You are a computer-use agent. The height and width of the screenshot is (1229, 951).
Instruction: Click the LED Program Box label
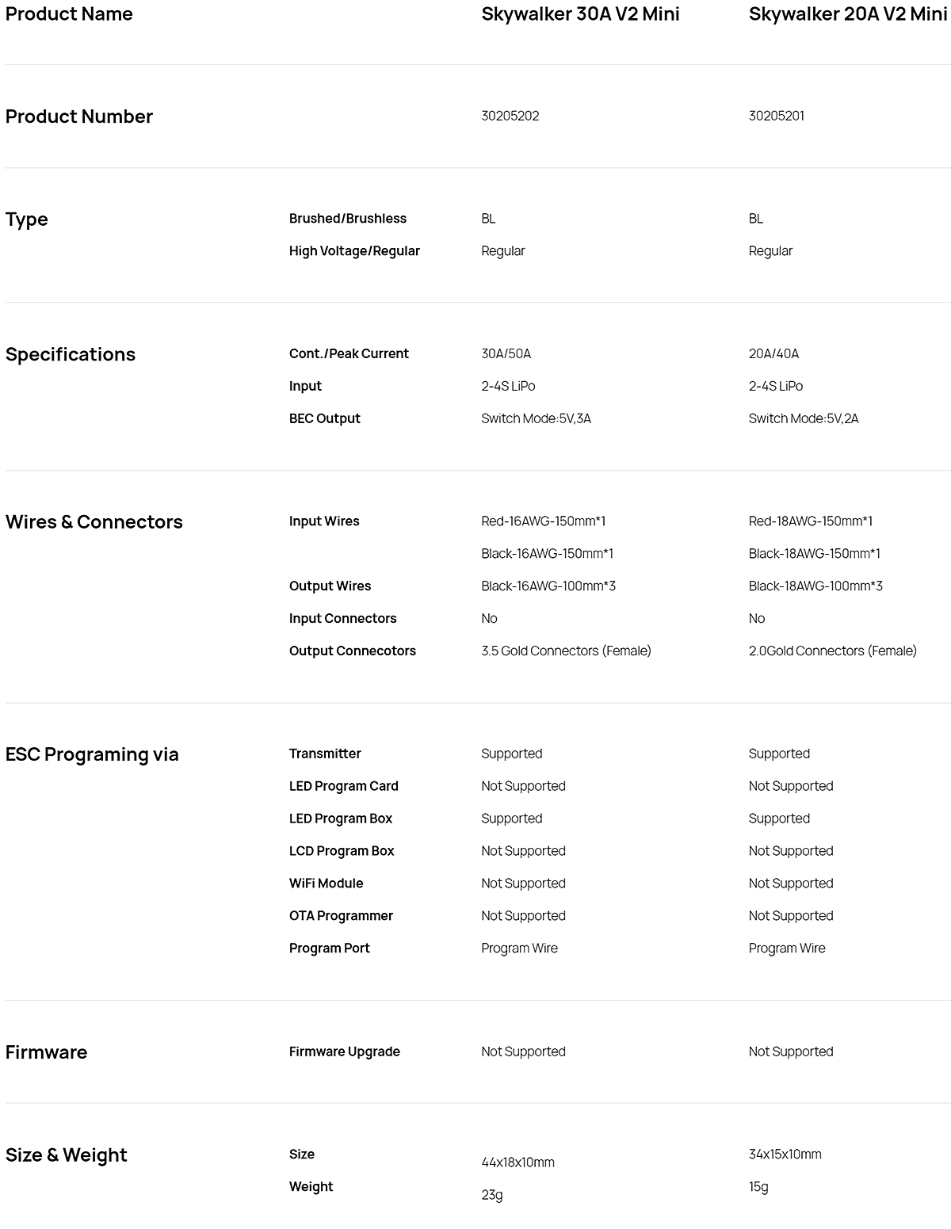pyautogui.click(x=341, y=819)
